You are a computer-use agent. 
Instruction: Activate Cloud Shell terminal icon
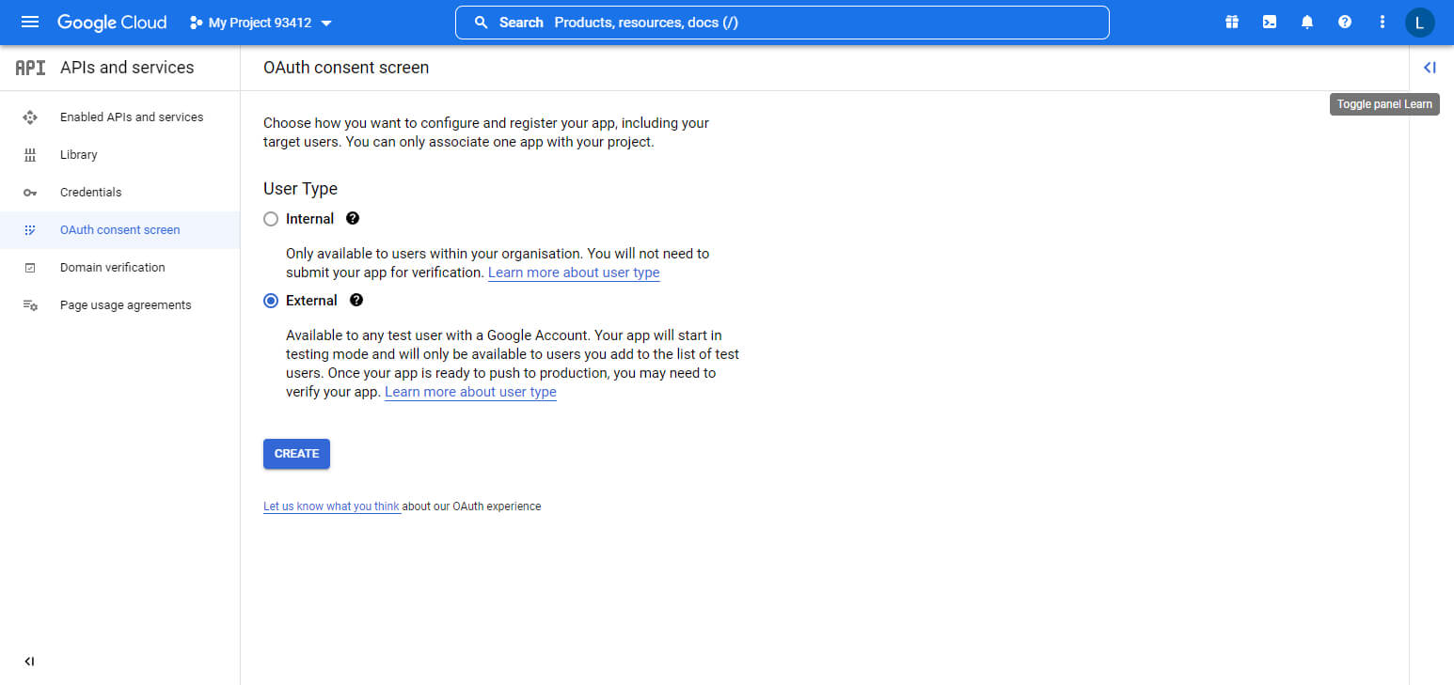(x=1270, y=23)
